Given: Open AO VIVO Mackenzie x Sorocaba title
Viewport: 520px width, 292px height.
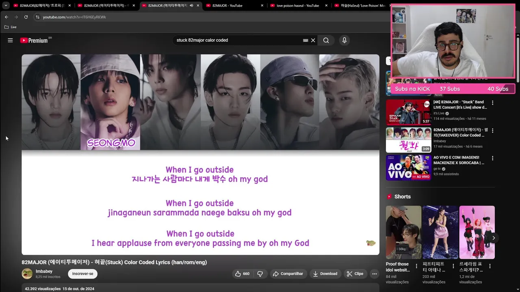Looking at the screenshot, I should [x=459, y=160].
